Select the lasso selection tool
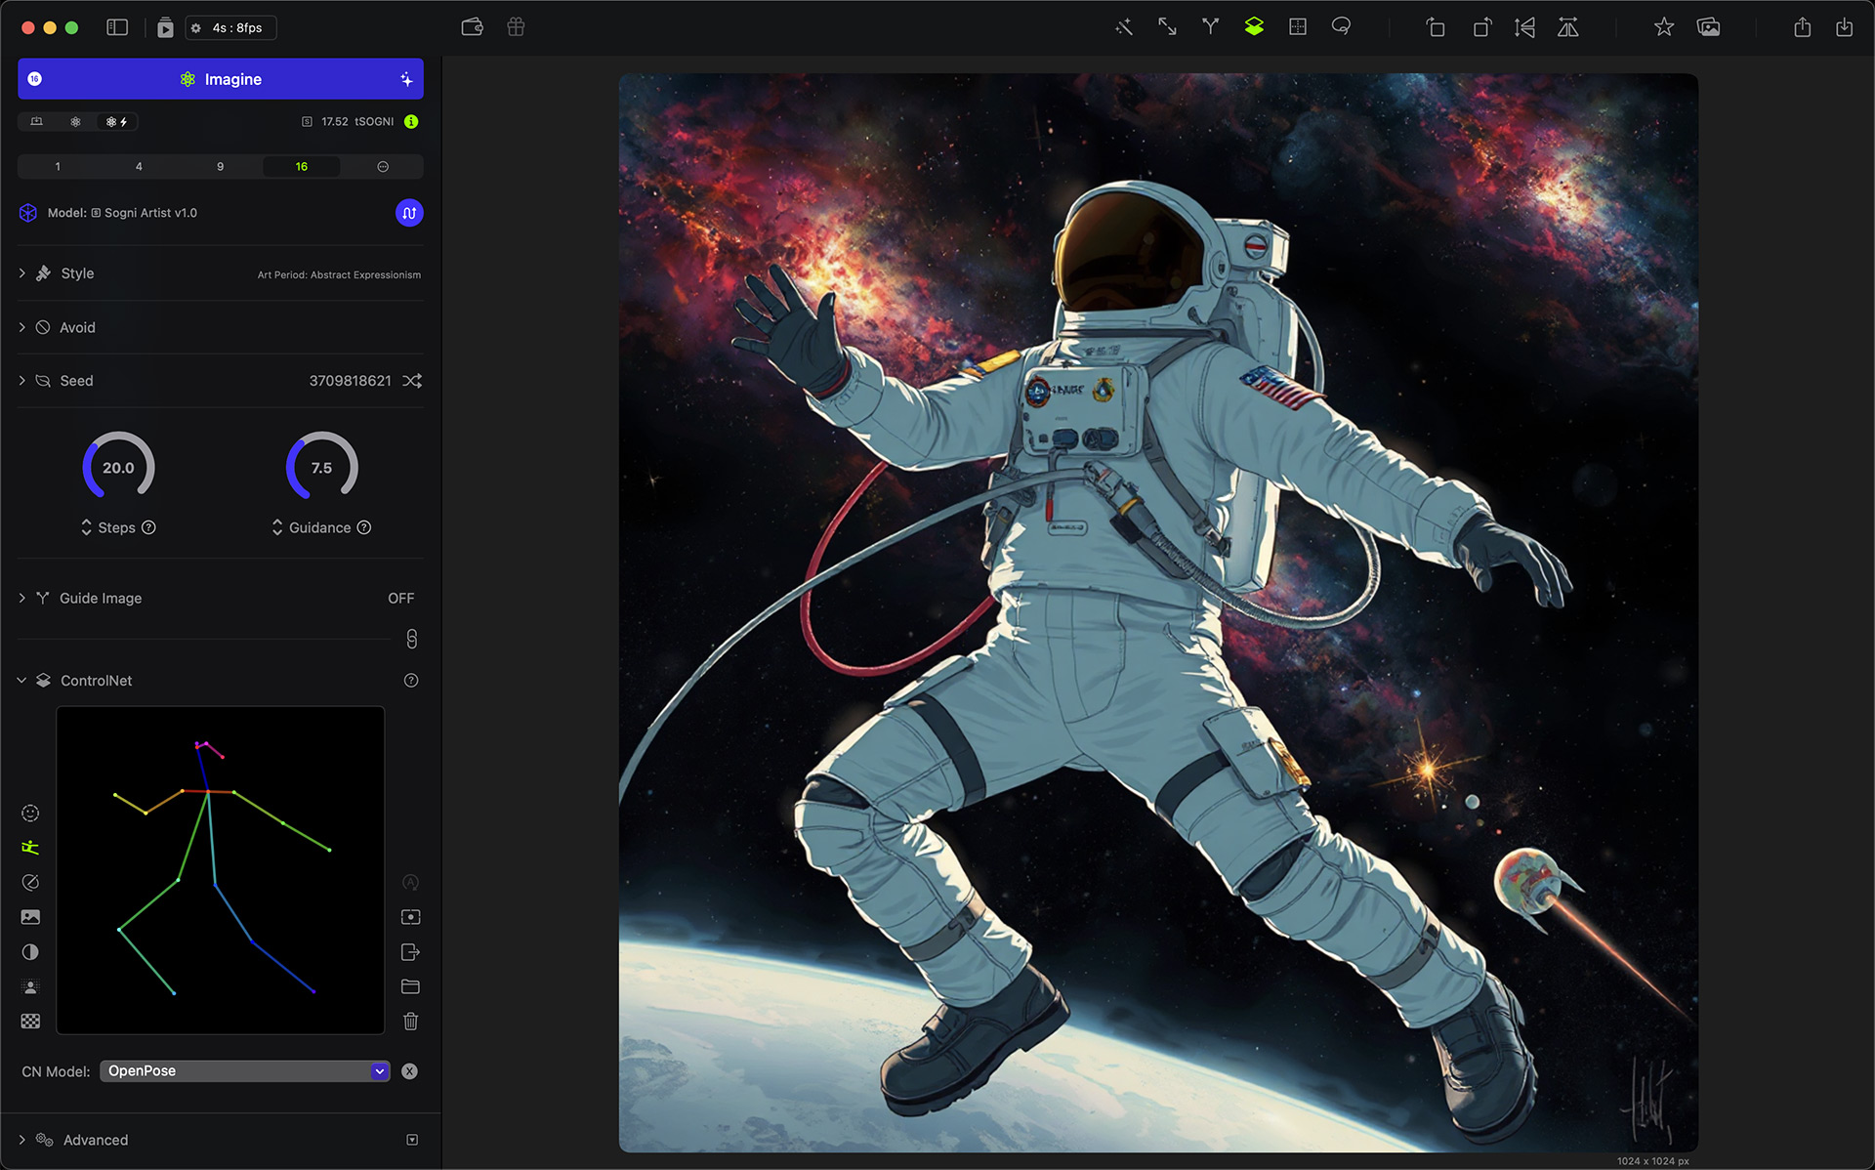The image size is (1875, 1170). [1341, 27]
